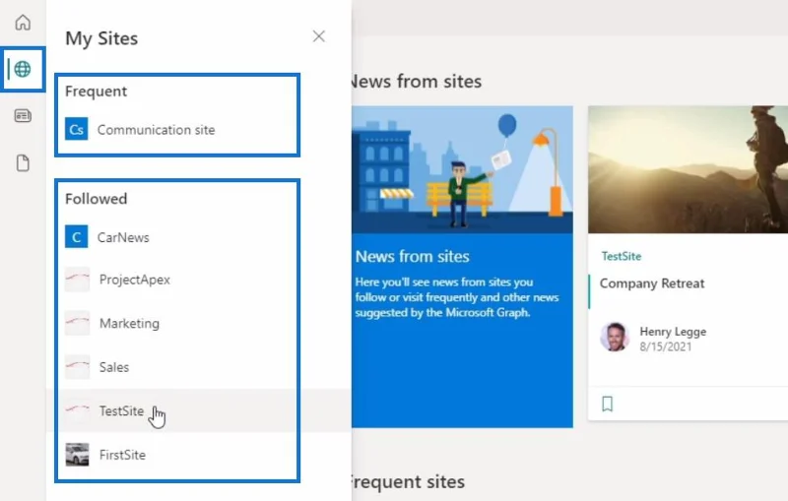
Task: Open the Communication site link
Action: [156, 130]
